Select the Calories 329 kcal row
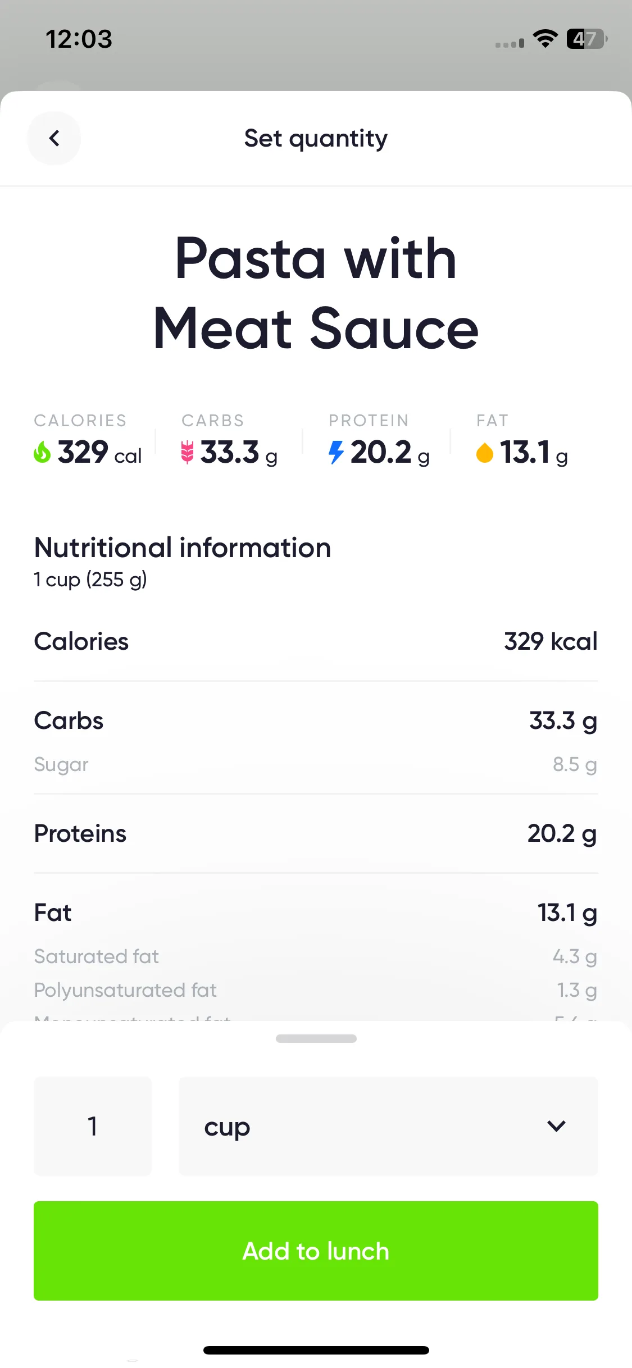Image resolution: width=632 pixels, height=1368 pixels. click(x=316, y=641)
